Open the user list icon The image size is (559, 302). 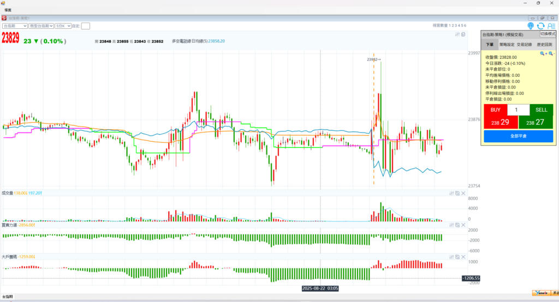551,26
